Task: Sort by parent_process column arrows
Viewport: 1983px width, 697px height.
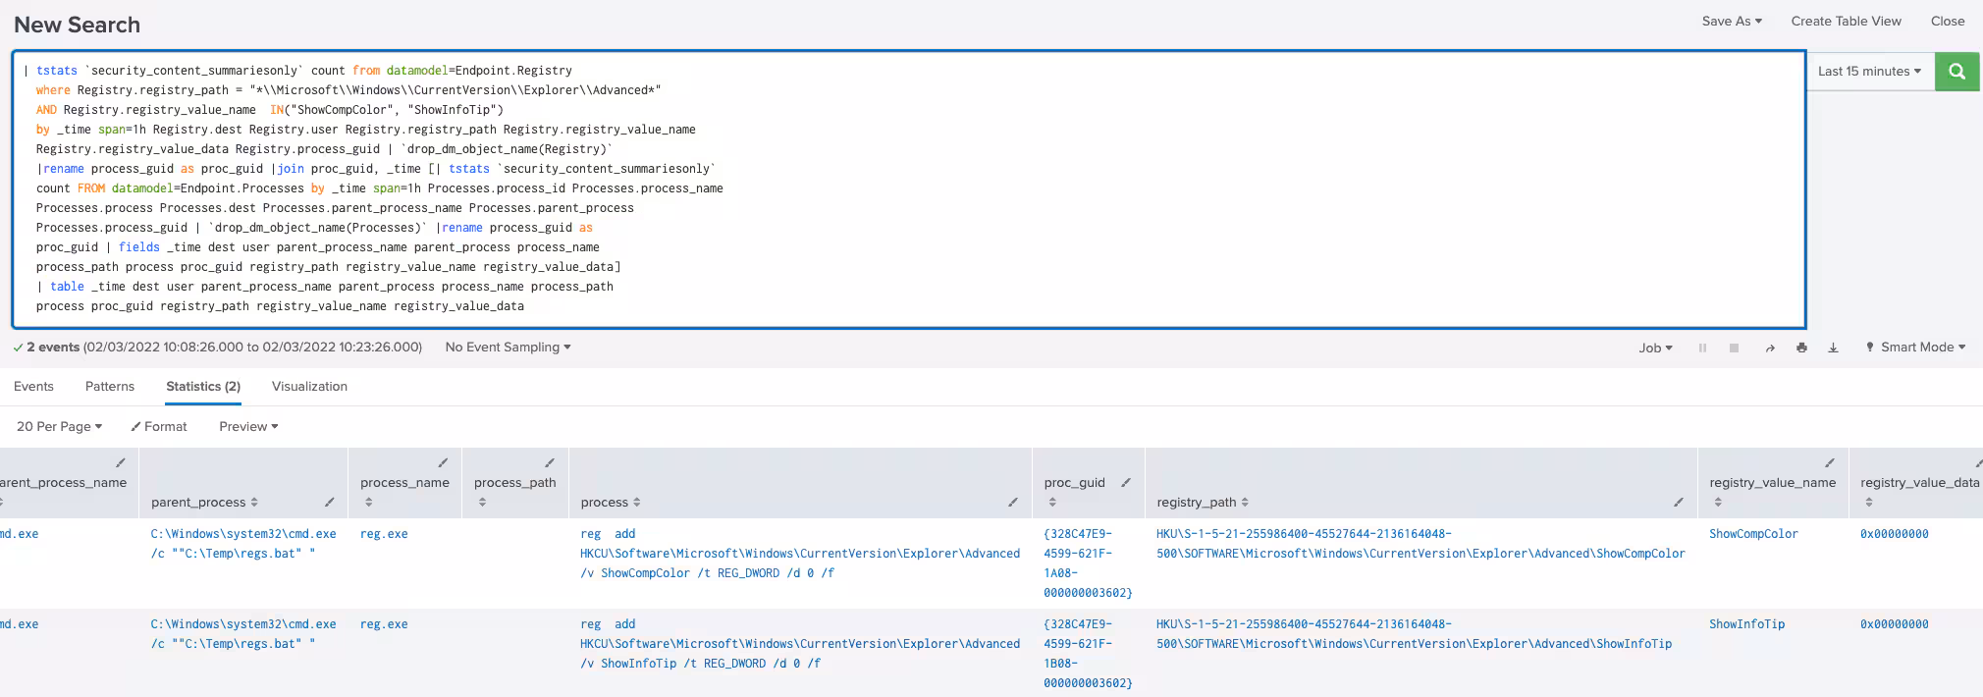Action: (254, 502)
